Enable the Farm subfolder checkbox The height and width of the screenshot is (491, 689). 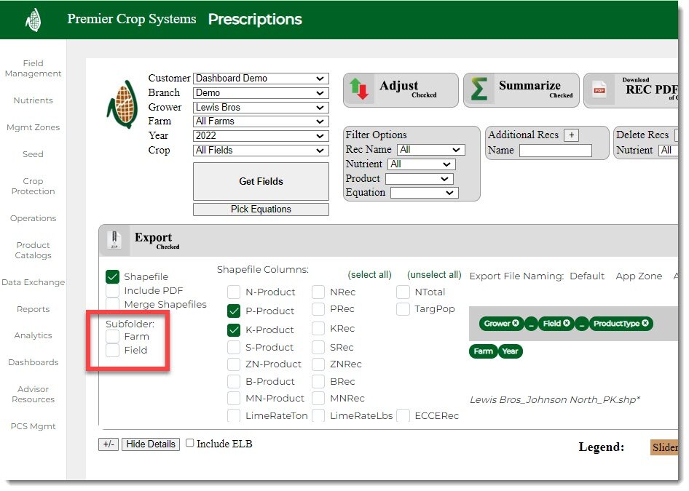tap(113, 337)
